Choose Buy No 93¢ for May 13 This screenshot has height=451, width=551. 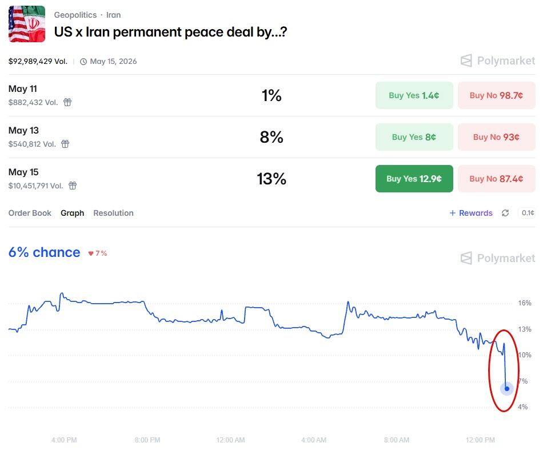[x=496, y=137]
